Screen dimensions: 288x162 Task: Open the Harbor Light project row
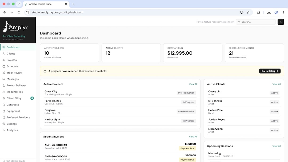pyautogui.click(x=120, y=121)
